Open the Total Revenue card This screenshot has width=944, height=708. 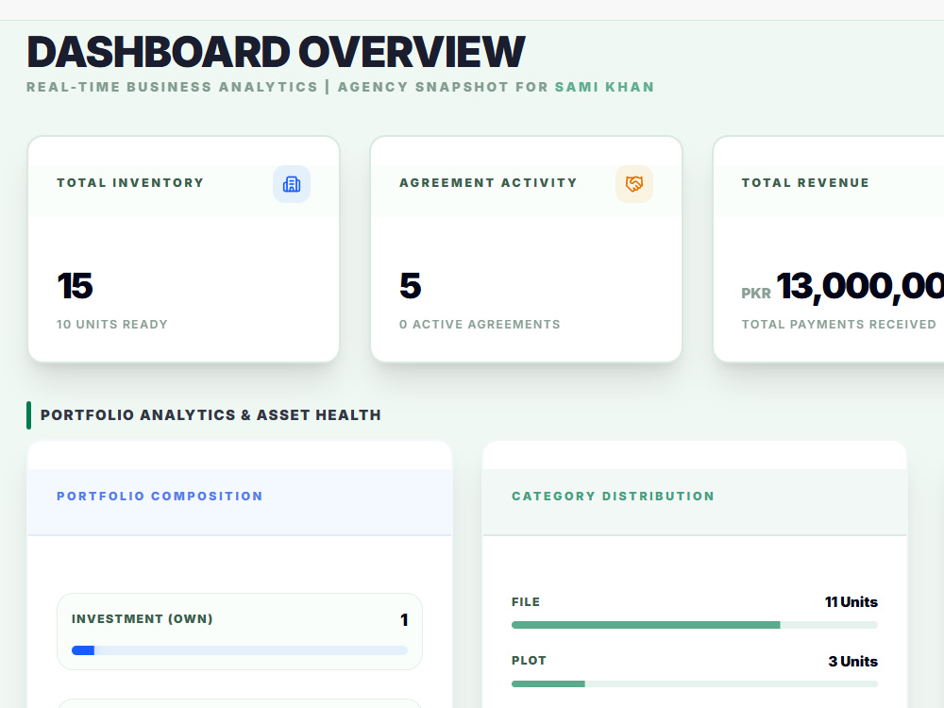coord(829,248)
